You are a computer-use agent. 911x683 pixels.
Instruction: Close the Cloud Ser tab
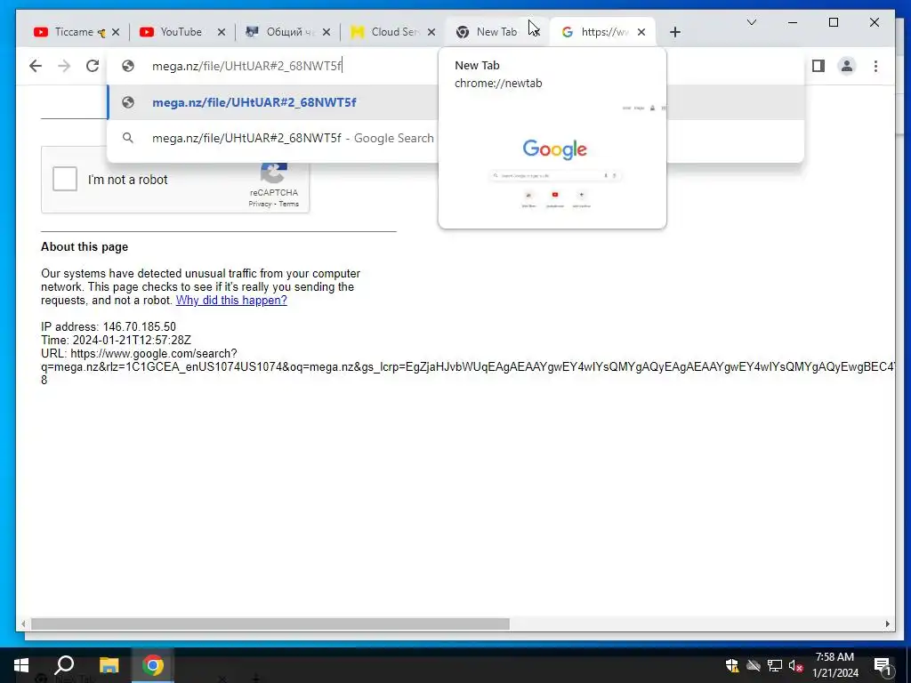(x=431, y=32)
